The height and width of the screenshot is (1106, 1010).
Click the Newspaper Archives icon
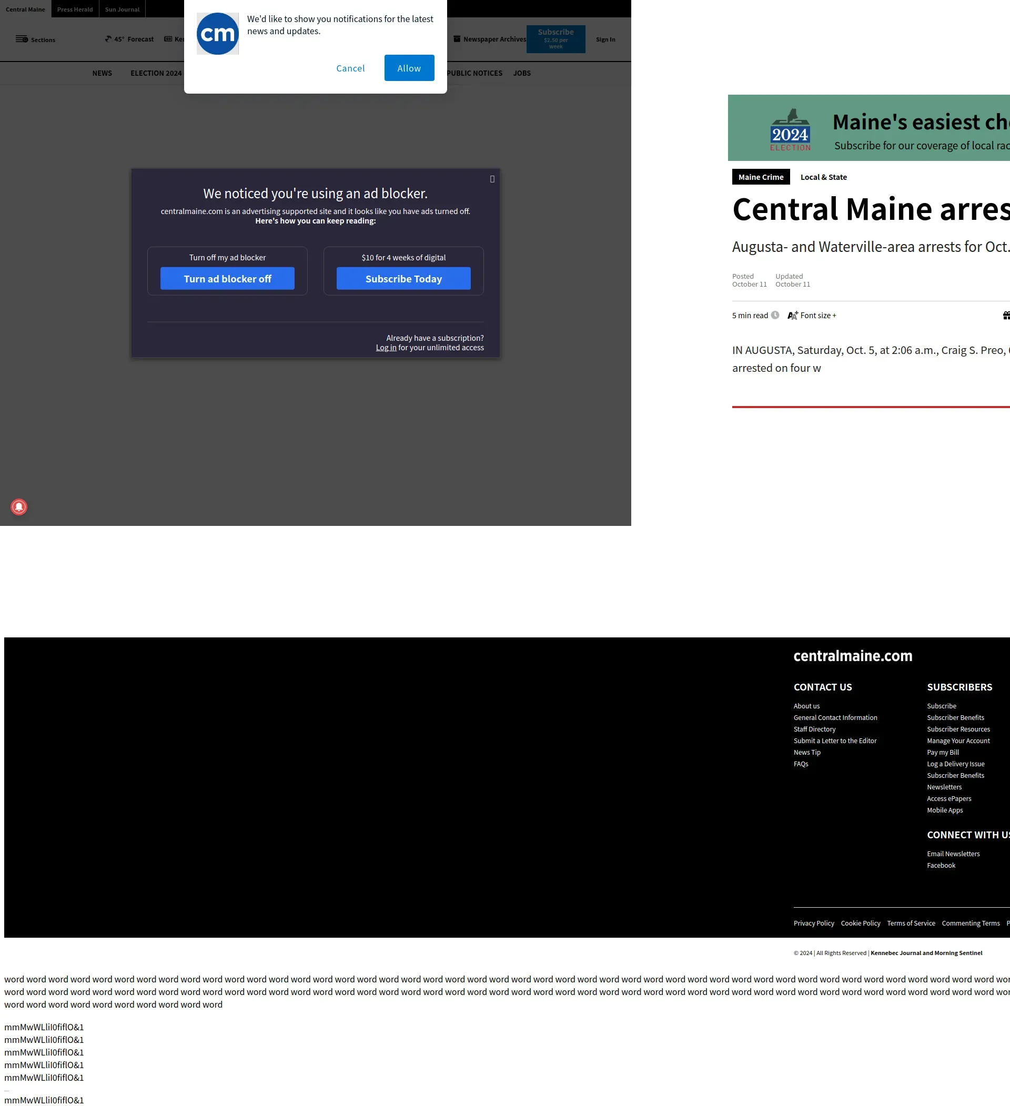(x=457, y=39)
